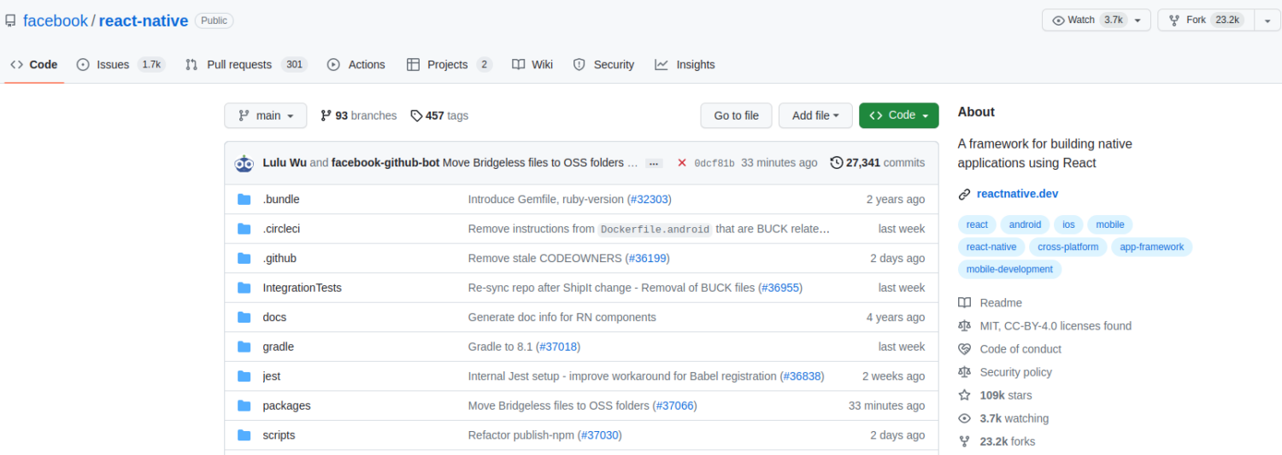Viewport: 1282px width, 455px height.
Task: Click the Security policy scale icon
Action: click(x=965, y=372)
